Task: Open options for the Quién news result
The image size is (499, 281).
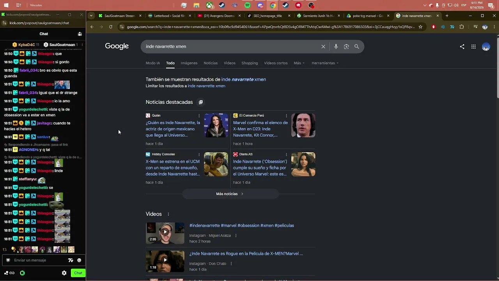Action: pos(199,116)
